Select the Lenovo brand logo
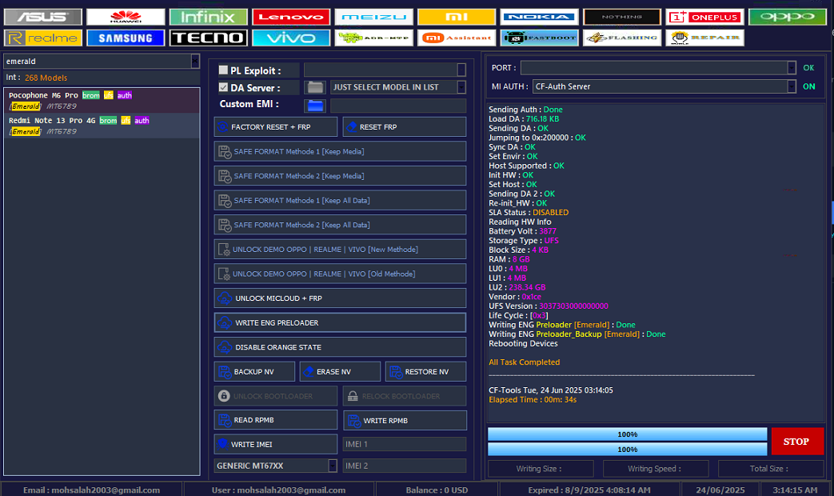Viewport: 834px width, 496px height. 291,17
